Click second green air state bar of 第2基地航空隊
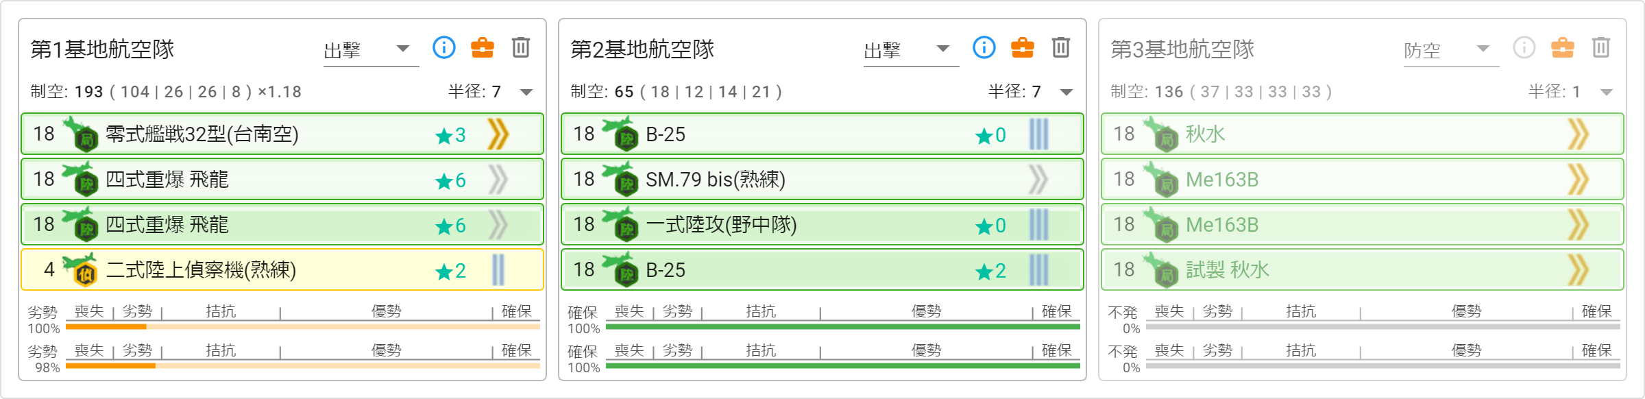1645x399 pixels. pyautogui.click(x=843, y=366)
